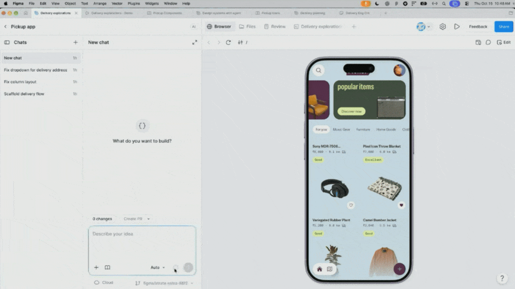Open the device frame options icon
515x289 pixels.
pyautogui.click(x=478, y=42)
